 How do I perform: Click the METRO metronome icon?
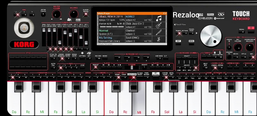[x=220, y=52]
